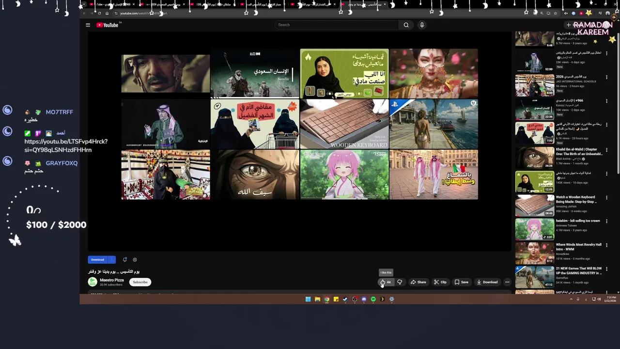Image resolution: width=620 pixels, height=349 pixels.
Task: Click the Chrome address bar URL
Action: (x=143, y=13)
